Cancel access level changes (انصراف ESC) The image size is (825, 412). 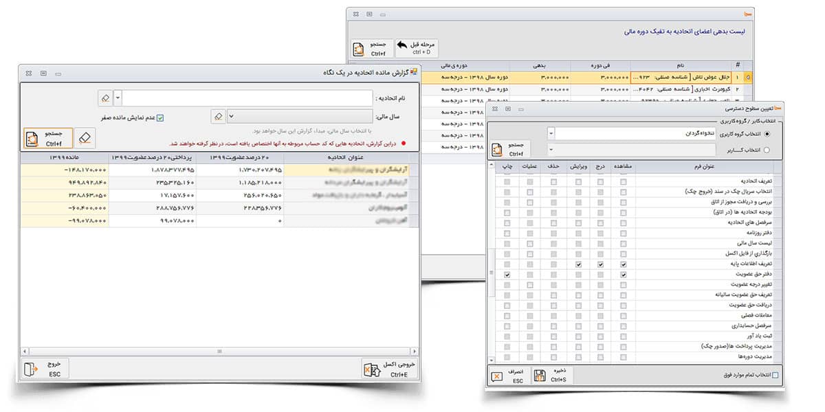[511, 375]
